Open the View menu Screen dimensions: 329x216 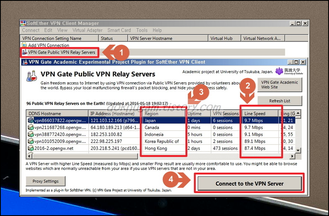point(62,30)
